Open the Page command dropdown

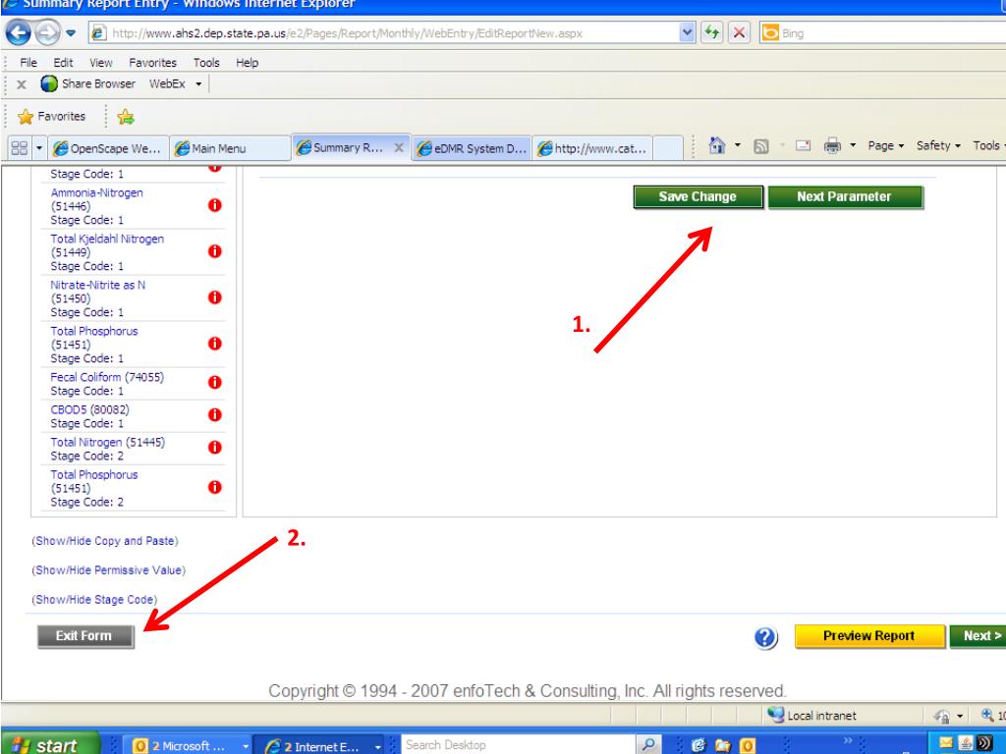pos(886,145)
